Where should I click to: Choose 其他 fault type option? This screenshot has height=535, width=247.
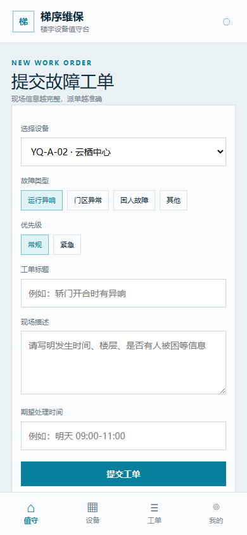(174, 200)
